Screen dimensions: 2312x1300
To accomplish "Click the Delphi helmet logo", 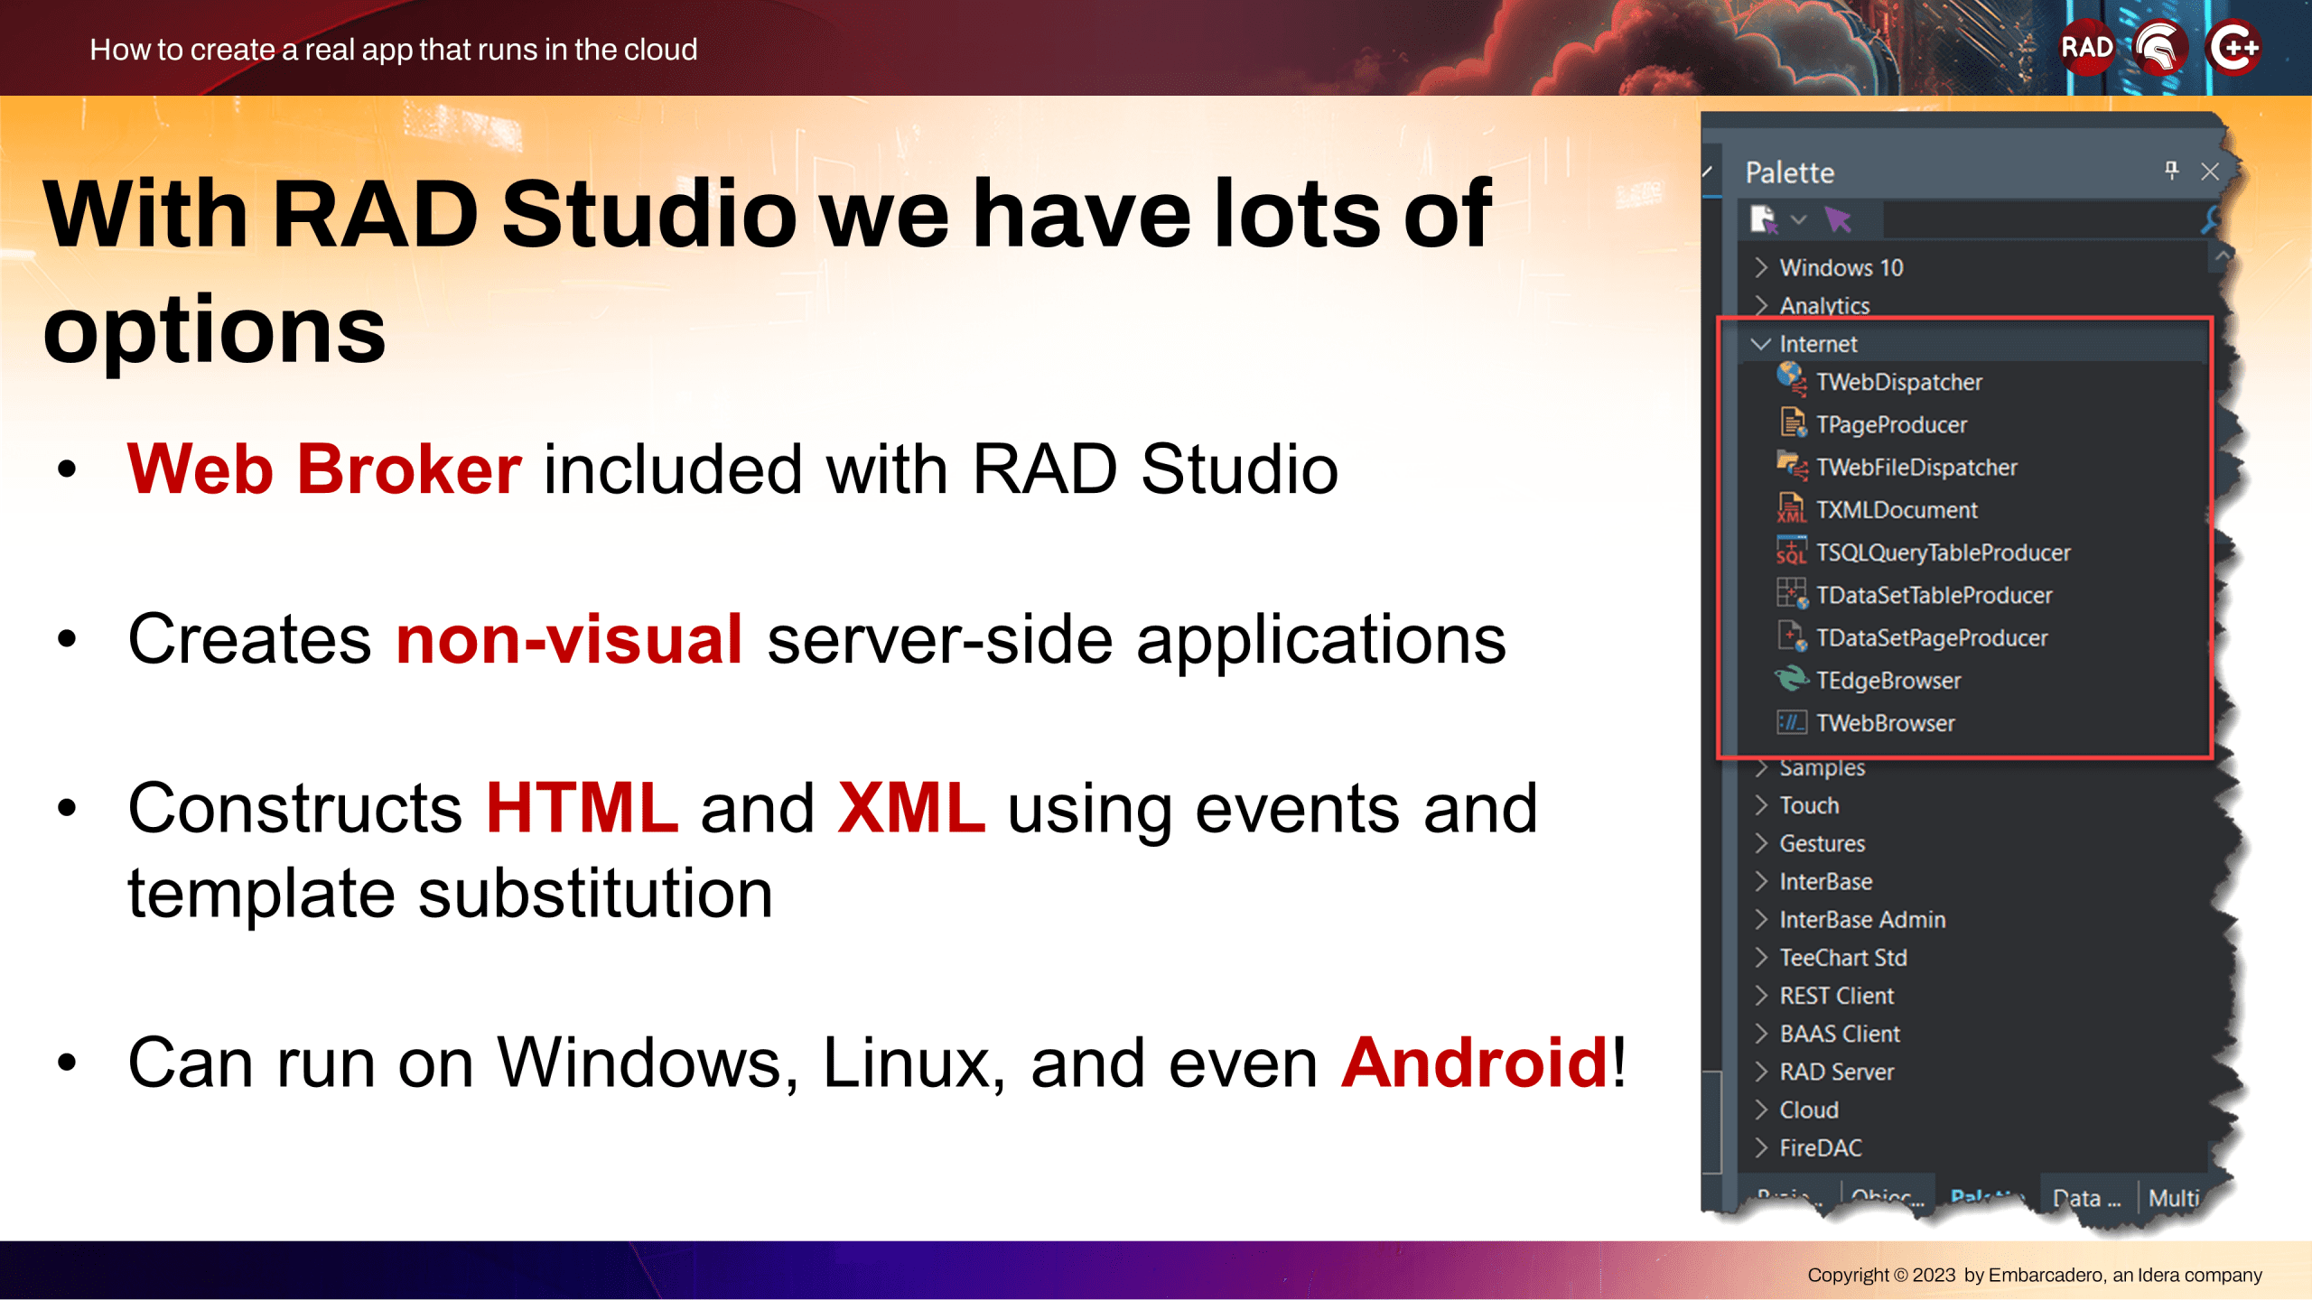I will pyautogui.click(x=2160, y=47).
